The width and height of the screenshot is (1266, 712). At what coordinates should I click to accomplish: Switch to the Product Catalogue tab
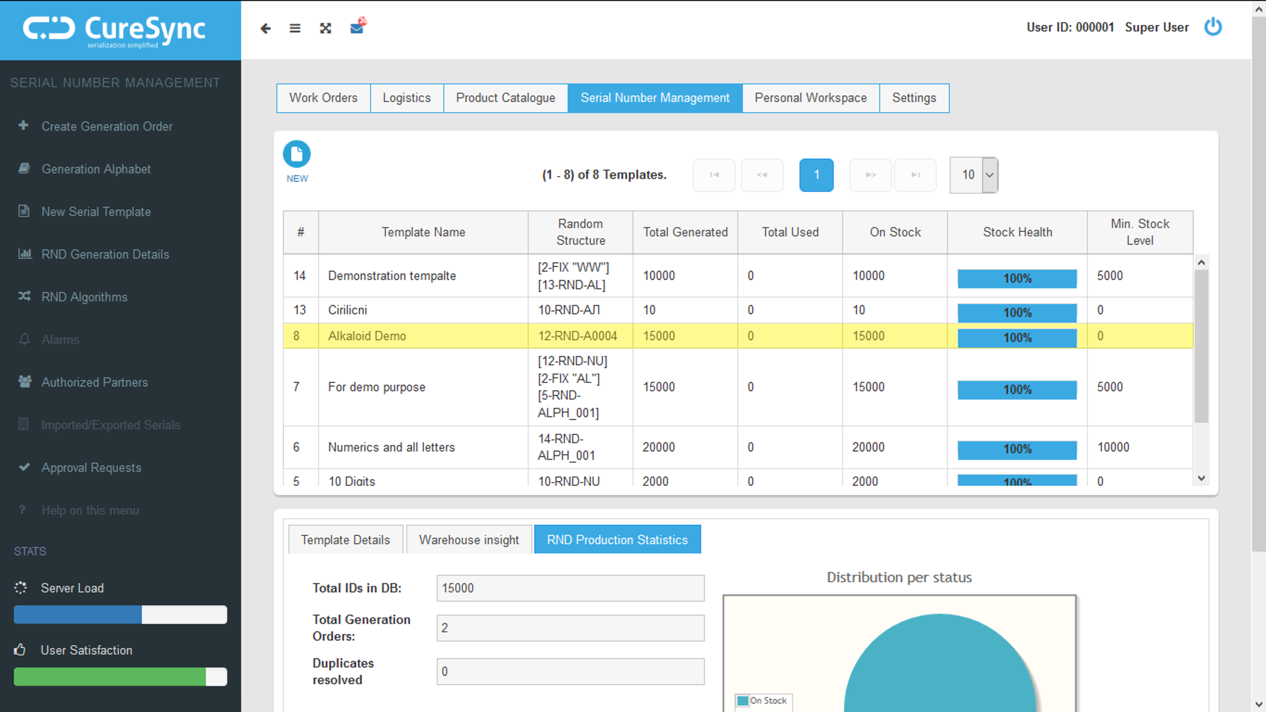coord(505,98)
